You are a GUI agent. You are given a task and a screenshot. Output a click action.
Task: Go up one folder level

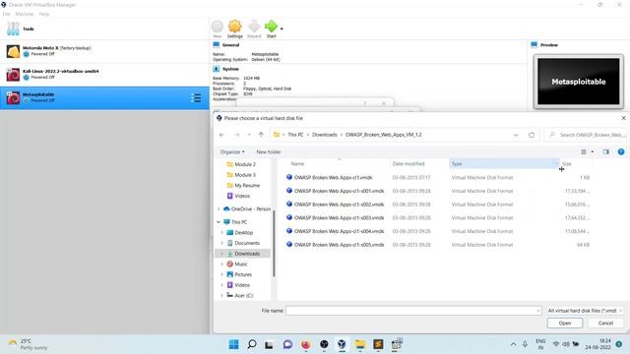coord(261,135)
